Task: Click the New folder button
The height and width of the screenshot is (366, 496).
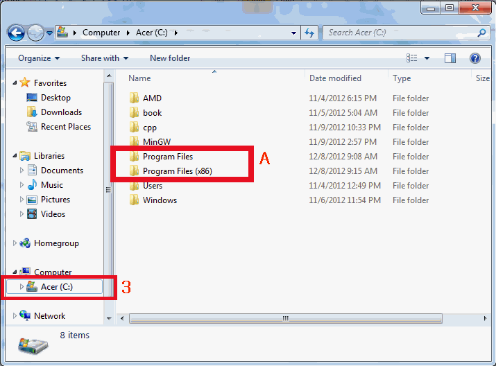Action: coord(170,58)
